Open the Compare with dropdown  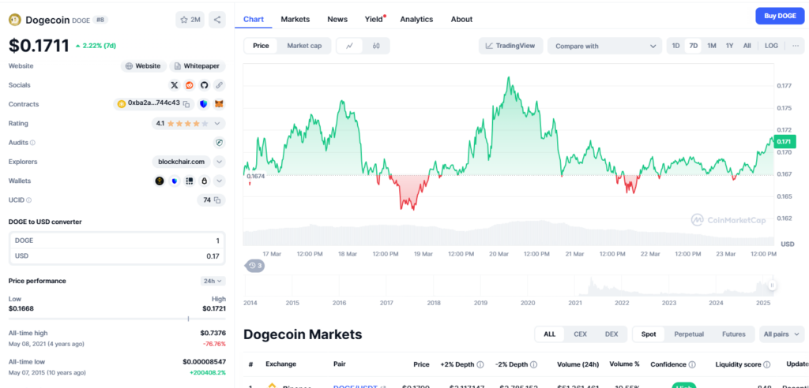(604, 46)
